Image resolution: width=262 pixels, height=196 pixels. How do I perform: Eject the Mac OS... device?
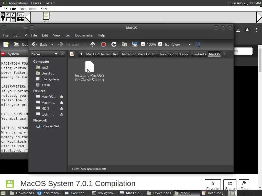[62, 97]
